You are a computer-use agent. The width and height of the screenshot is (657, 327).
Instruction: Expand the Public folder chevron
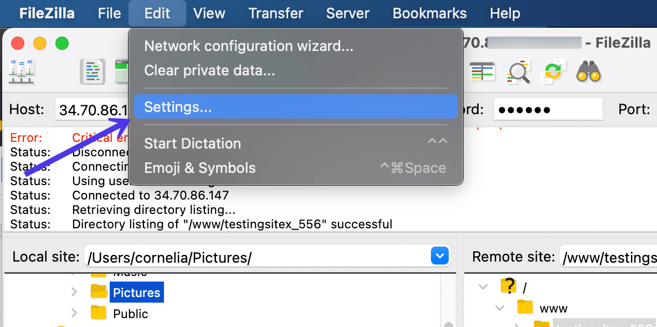tap(74, 313)
